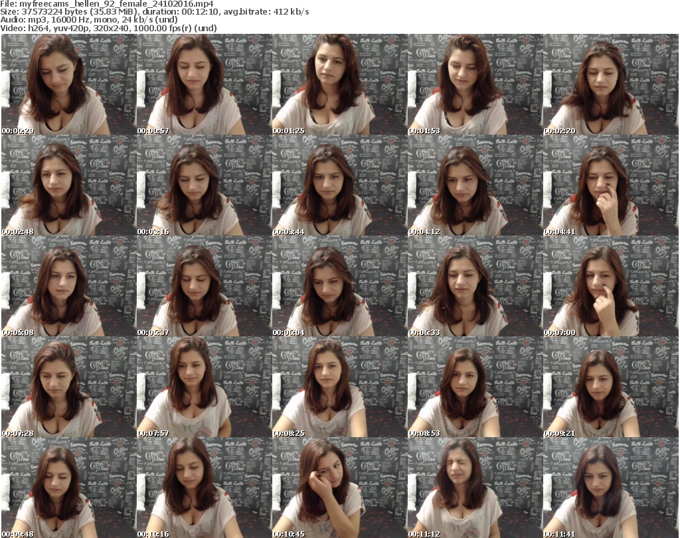The width and height of the screenshot is (680, 538).
Task: Select the thumbnail frame at 00:00:57
Action: point(205,84)
